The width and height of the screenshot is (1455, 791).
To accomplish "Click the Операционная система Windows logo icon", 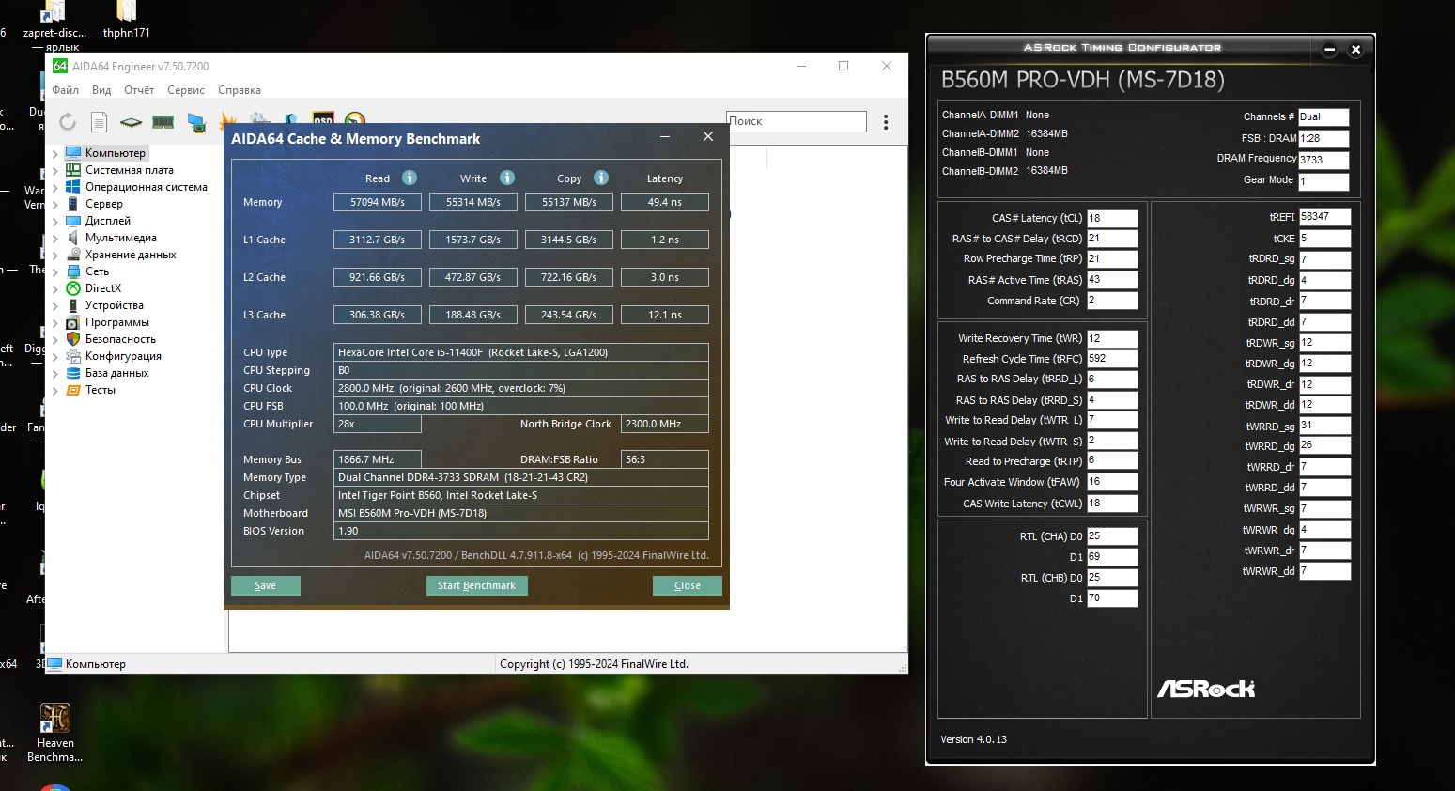I will tap(73, 187).
